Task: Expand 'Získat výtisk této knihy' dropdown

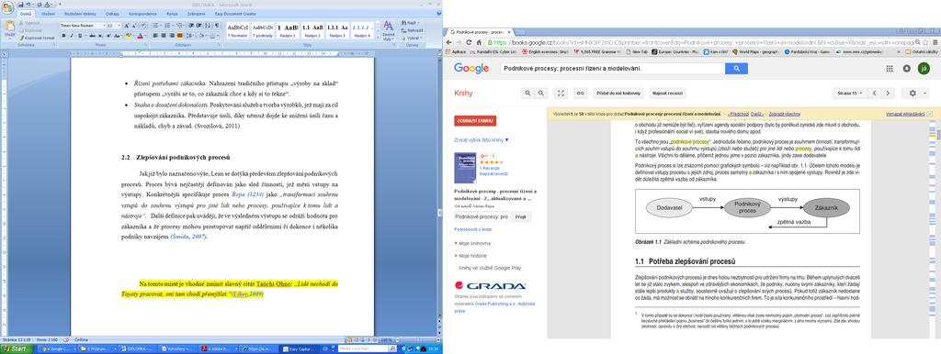Action: pos(482,139)
